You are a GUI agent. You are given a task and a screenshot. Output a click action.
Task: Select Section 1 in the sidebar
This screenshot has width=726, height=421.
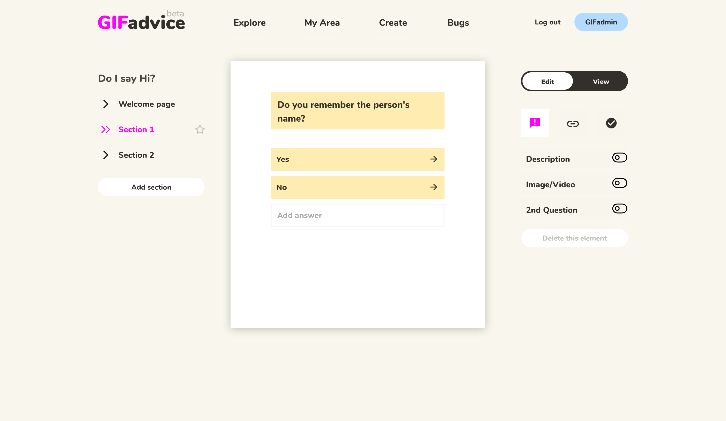136,130
